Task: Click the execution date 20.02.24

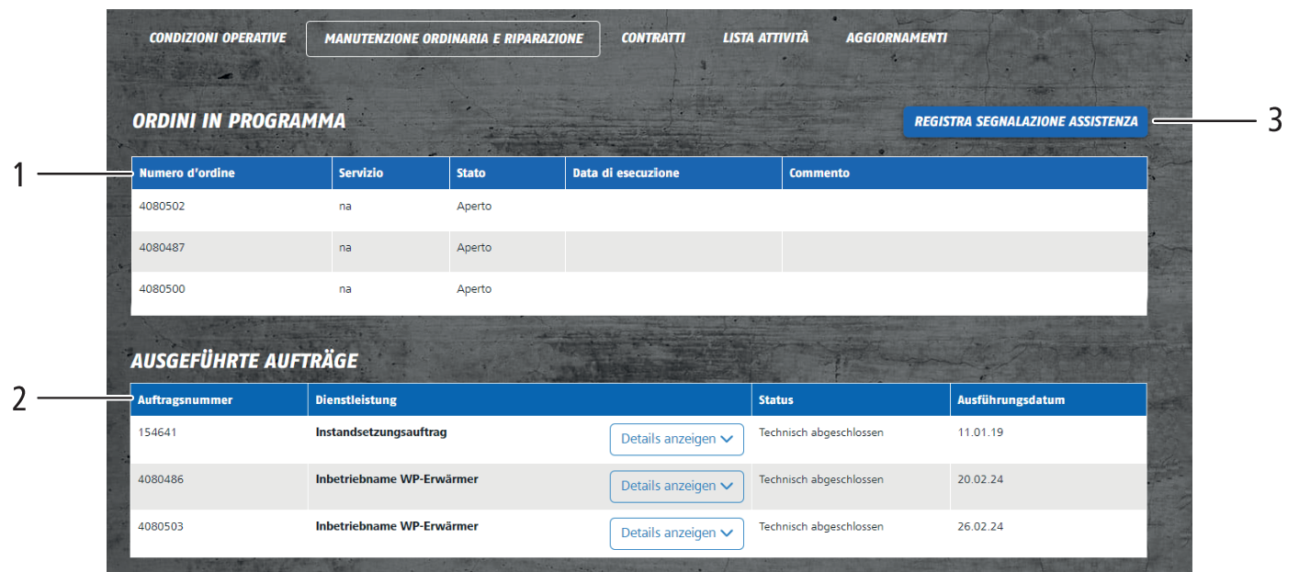Action: point(980,479)
